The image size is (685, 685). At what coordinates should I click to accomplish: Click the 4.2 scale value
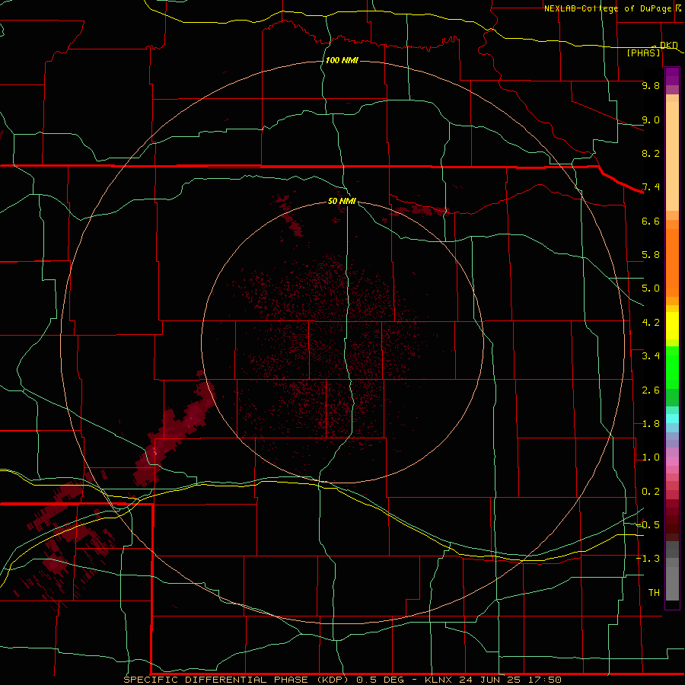point(651,323)
